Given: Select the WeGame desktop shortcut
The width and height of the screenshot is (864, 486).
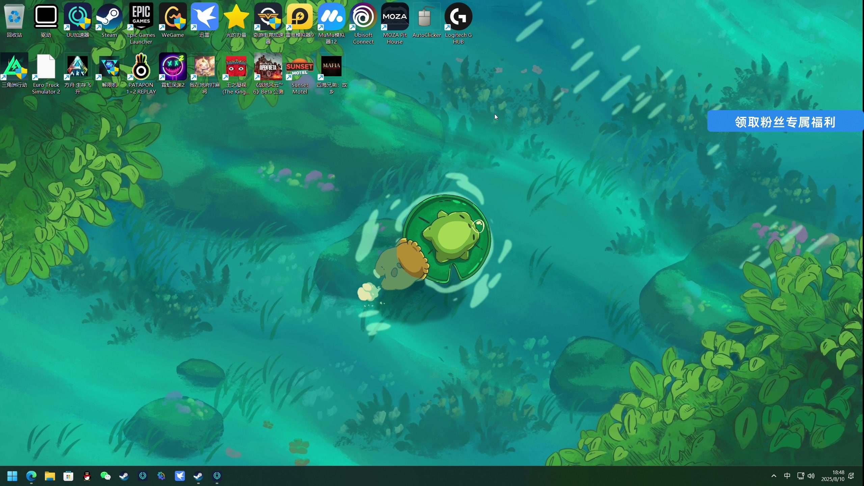Looking at the screenshot, I should click(x=173, y=21).
